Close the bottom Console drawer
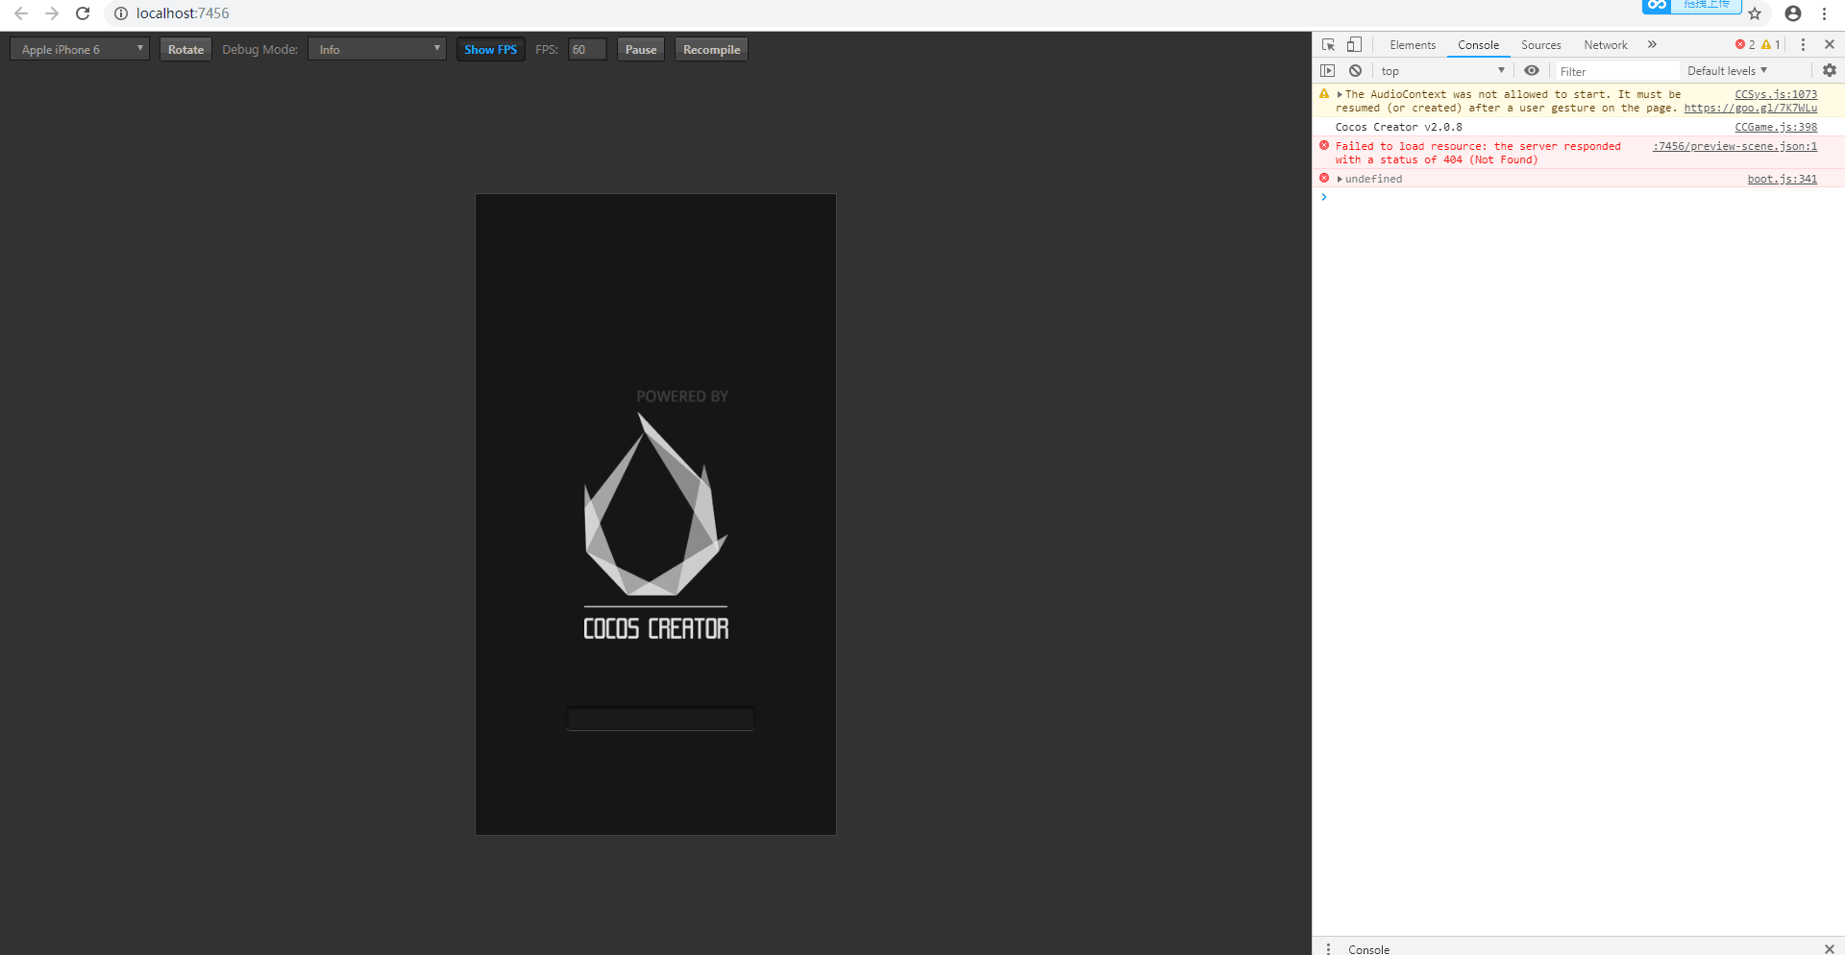Viewport: 1845px width, 955px height. tap(1830, 949)
